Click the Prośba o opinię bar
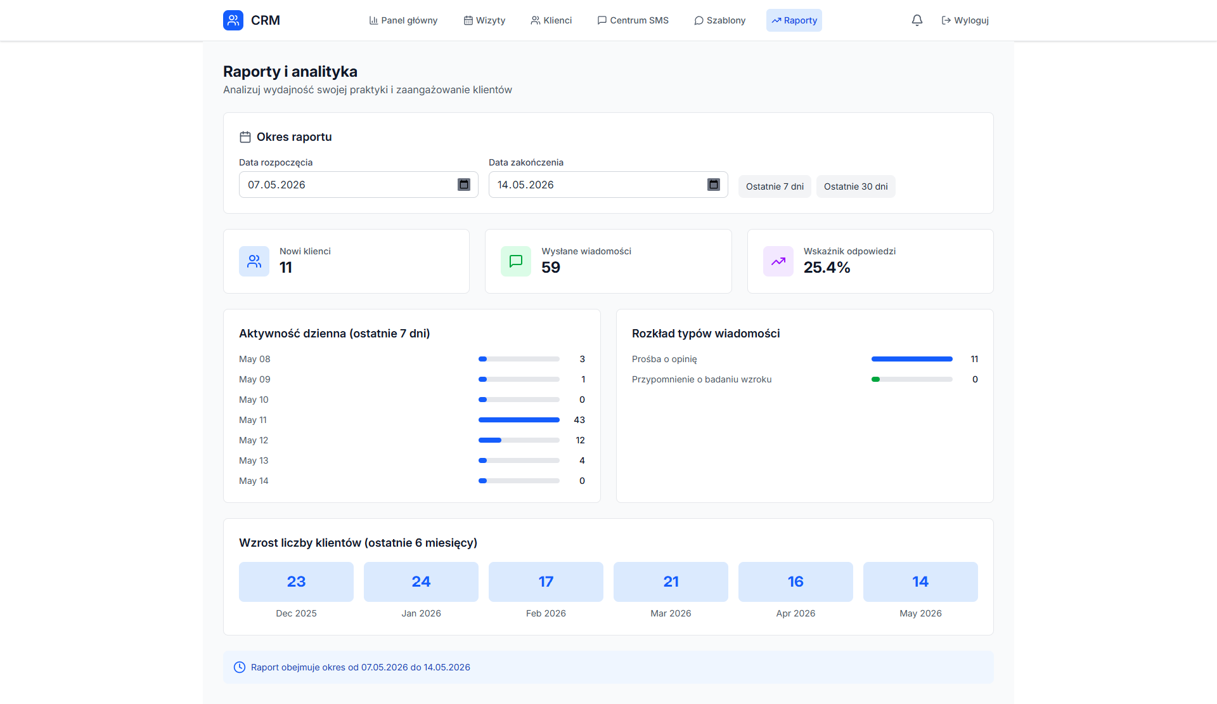This screenshot has width=1217, height=704. click(912, 359)
